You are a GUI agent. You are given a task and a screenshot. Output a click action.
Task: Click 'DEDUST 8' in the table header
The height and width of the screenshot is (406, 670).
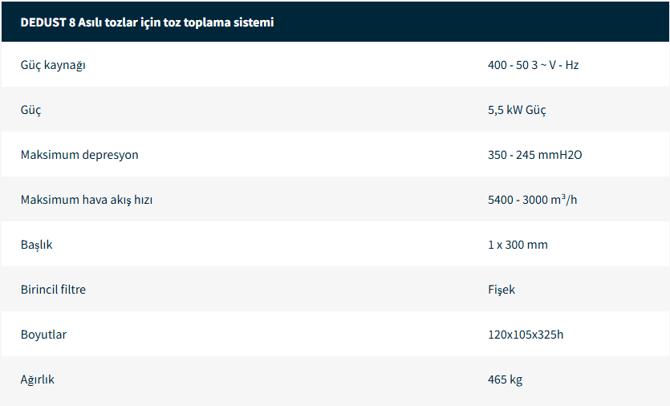tap(48, 22)
